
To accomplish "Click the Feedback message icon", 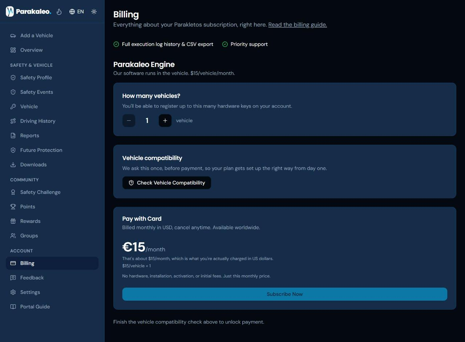I will point(13,278).
